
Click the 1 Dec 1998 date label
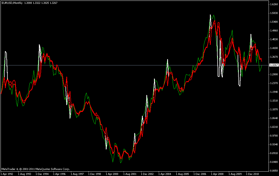coord(95,174)
